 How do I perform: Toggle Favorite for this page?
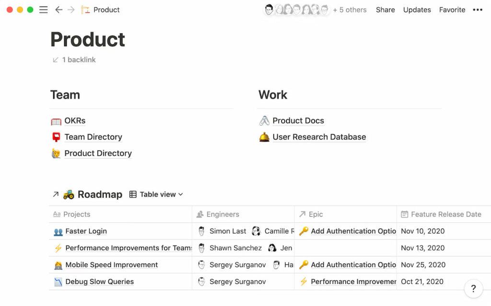[x=452, y=10]
